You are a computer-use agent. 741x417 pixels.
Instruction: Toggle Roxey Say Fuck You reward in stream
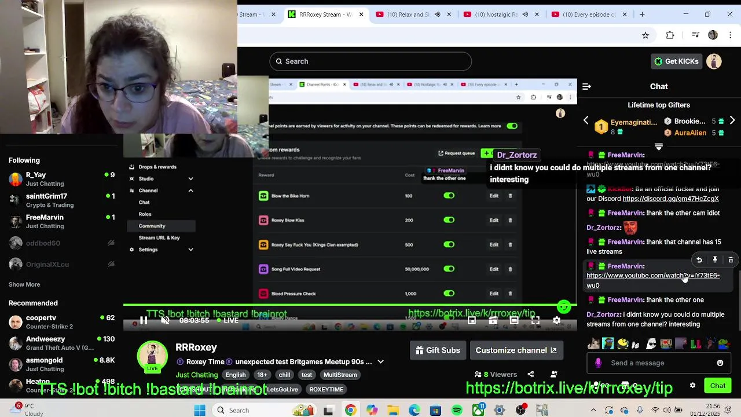[449, 244]
